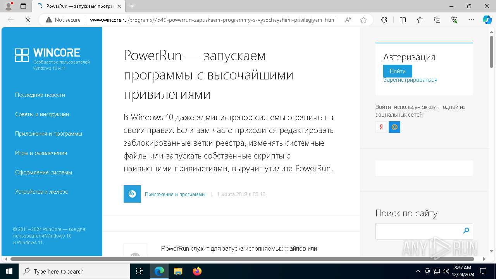Open Игры и развлечения section

[x=41, y=153]
